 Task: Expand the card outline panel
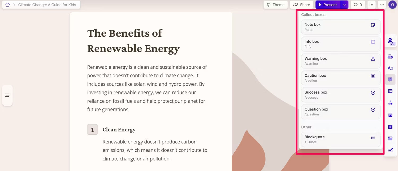pyautogui.click(x=7, y=95)
